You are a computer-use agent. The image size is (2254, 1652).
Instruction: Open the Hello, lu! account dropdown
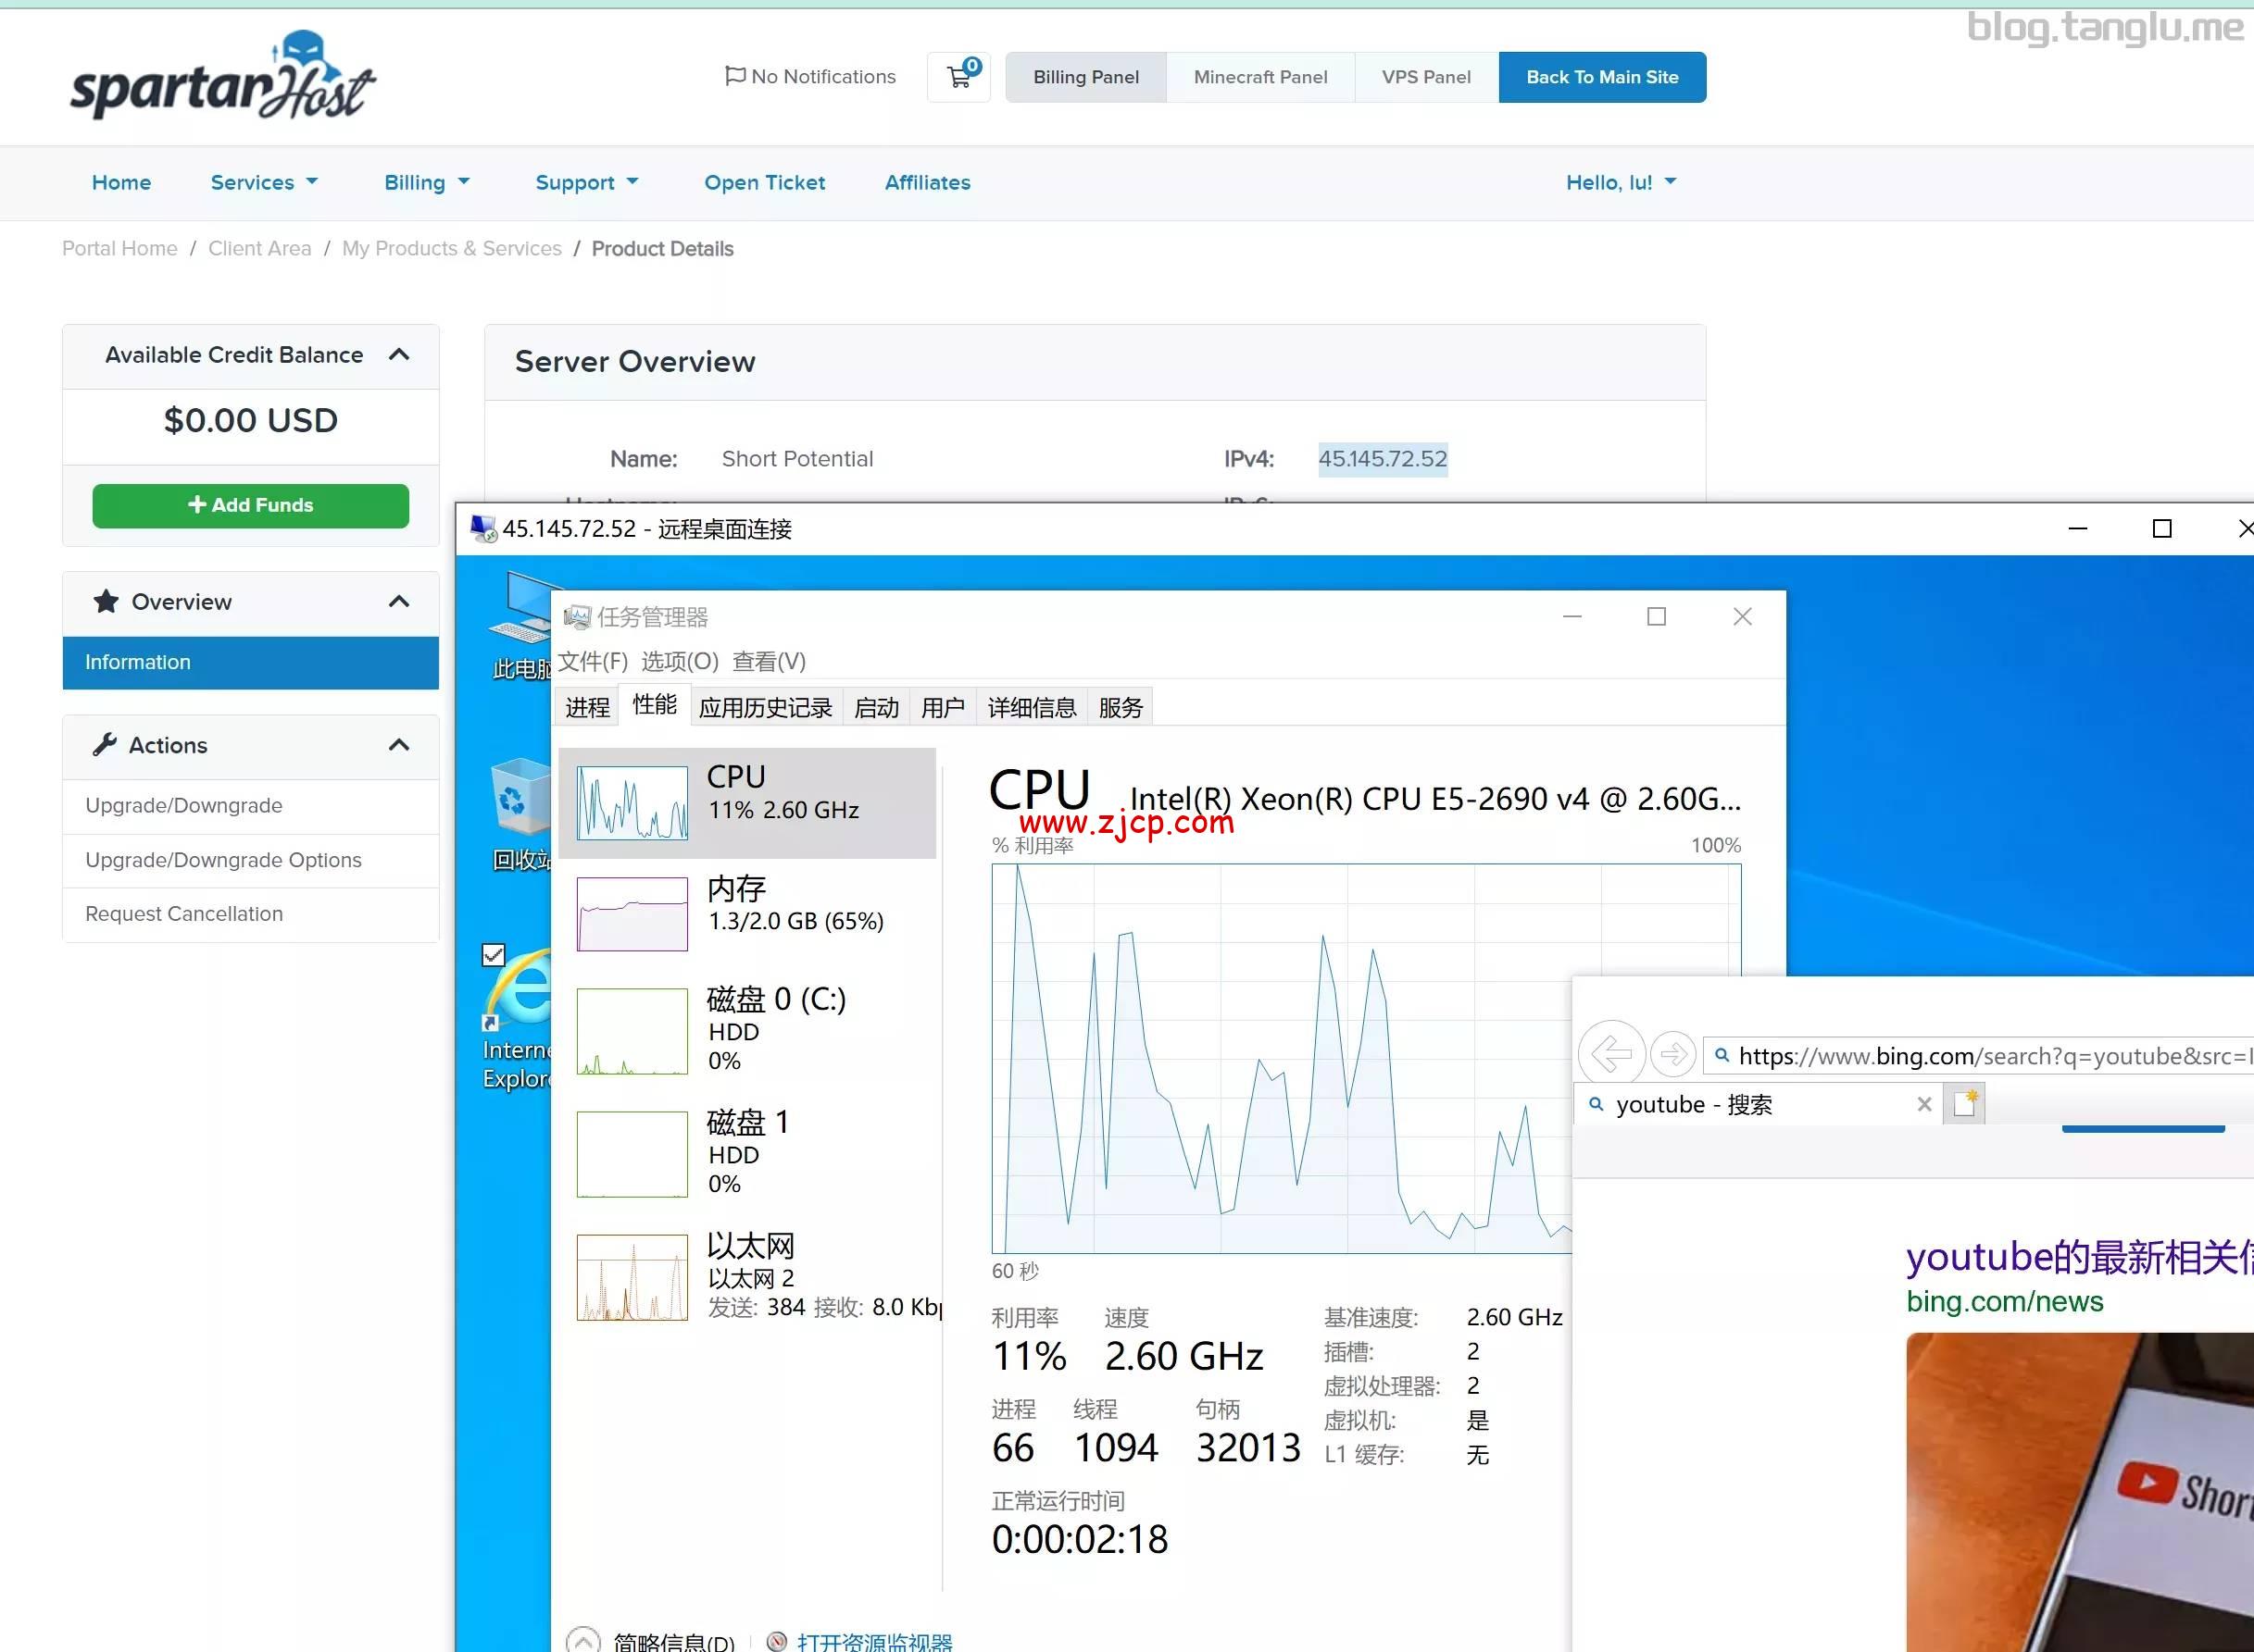1621,182
